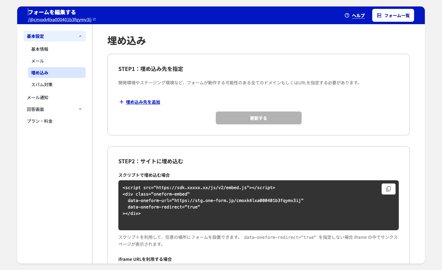Click the 埋め込み page title
Viewport: 442px width, 270px height.
(x=126, y=41)
